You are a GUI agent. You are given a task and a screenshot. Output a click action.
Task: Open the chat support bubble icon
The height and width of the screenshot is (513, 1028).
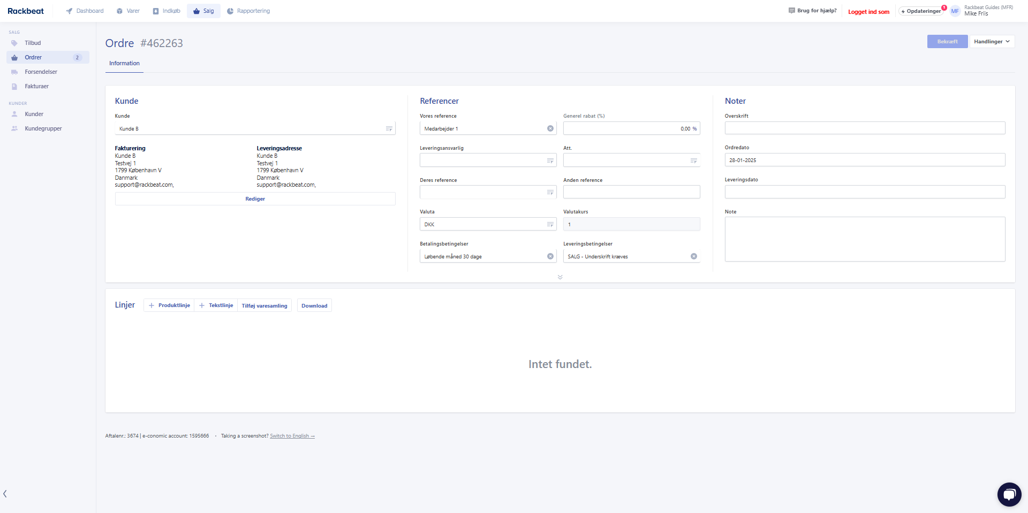(x=1009, y=494)
